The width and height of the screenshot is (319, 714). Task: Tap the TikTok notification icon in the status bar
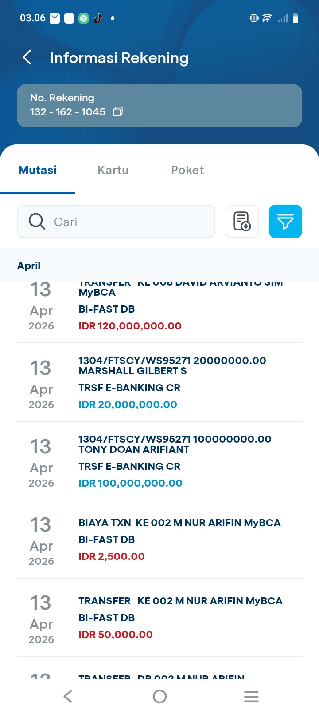point(98,18)
